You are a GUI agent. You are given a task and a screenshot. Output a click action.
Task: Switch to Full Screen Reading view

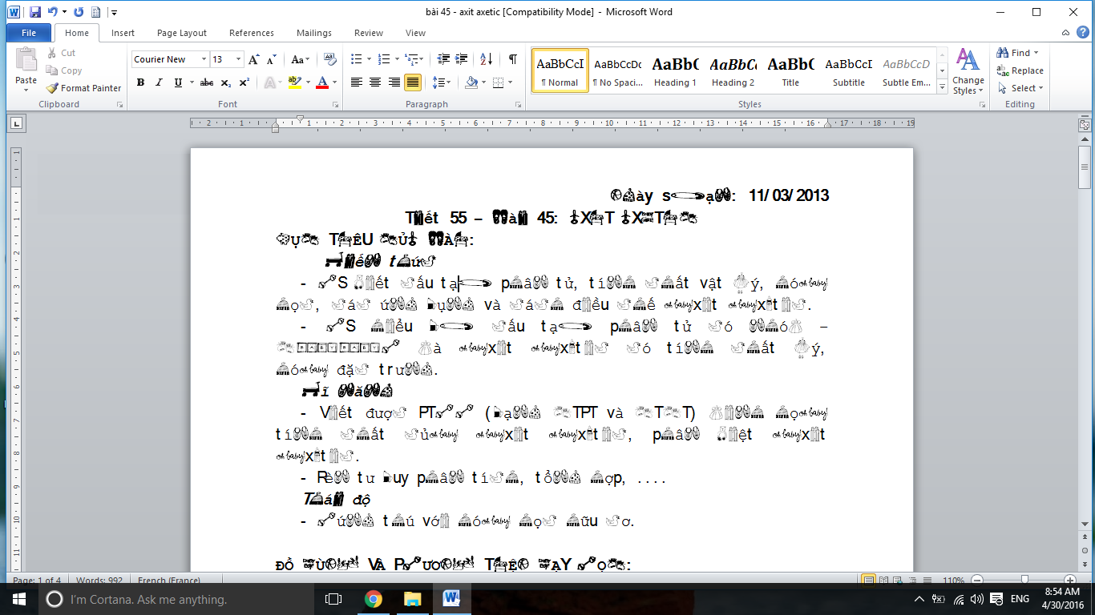click(883, 580)
